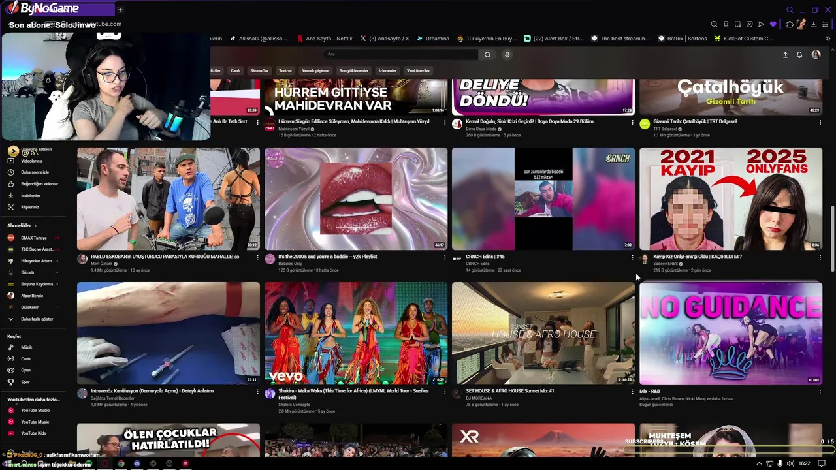Open the Shakira Waka Waka video thumbnail
Viewport: 836px width, 470px height.
point(356,333)
